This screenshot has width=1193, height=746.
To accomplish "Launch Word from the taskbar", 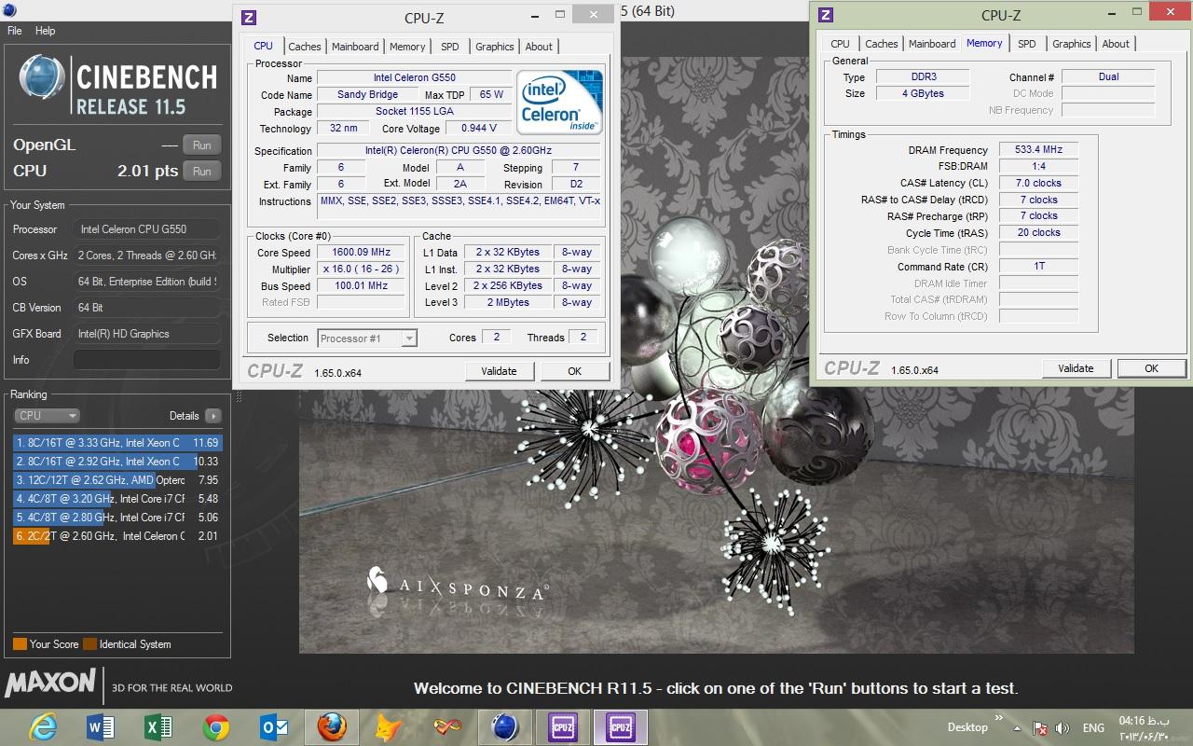I will 100,726.
